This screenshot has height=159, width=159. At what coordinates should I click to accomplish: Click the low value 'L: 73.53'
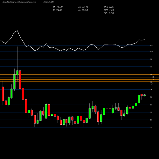pos(83,10)
